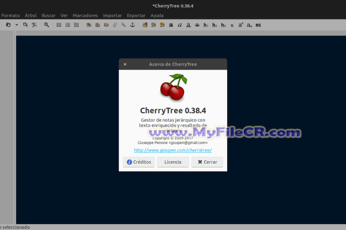Click the paste icon in the toolbar
The width and height of the screenshot is (346, 230).
8,25
